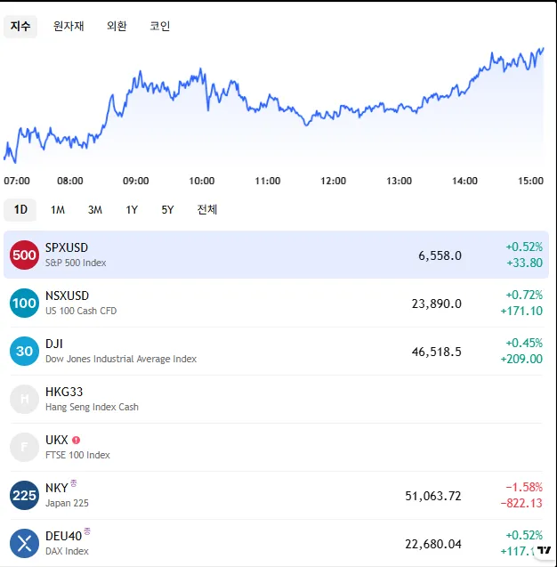557x567 pixels.
Task: Select the 1D time range
Action: point(20,210)
